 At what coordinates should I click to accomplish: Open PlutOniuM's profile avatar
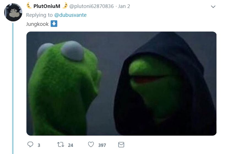click(x=13, y=12)
